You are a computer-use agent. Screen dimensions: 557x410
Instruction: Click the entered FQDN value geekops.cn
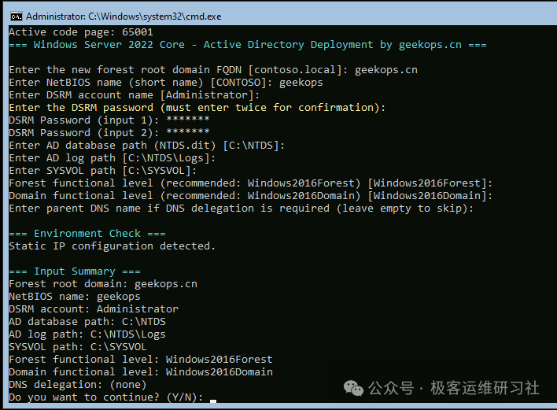pos(385,70)
